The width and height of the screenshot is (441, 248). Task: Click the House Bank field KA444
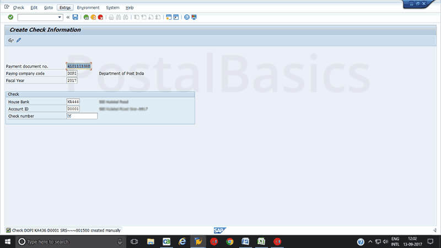click(73, 102)
